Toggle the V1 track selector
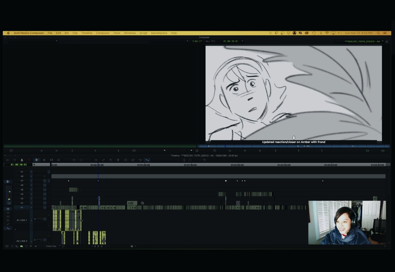The height and width of the screenshot is (272, 395). (22, 207)
